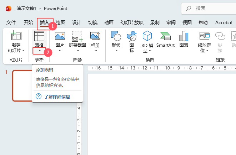Switch to the 幻灯片放映 tab
Screen dimensions: 236x155
pos(132,22)
